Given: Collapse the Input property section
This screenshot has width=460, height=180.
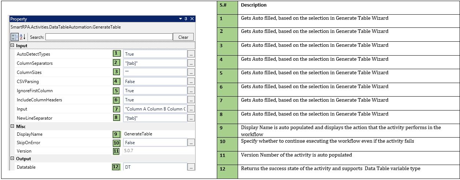Looking at the screenshot, I should coord(12,46).
